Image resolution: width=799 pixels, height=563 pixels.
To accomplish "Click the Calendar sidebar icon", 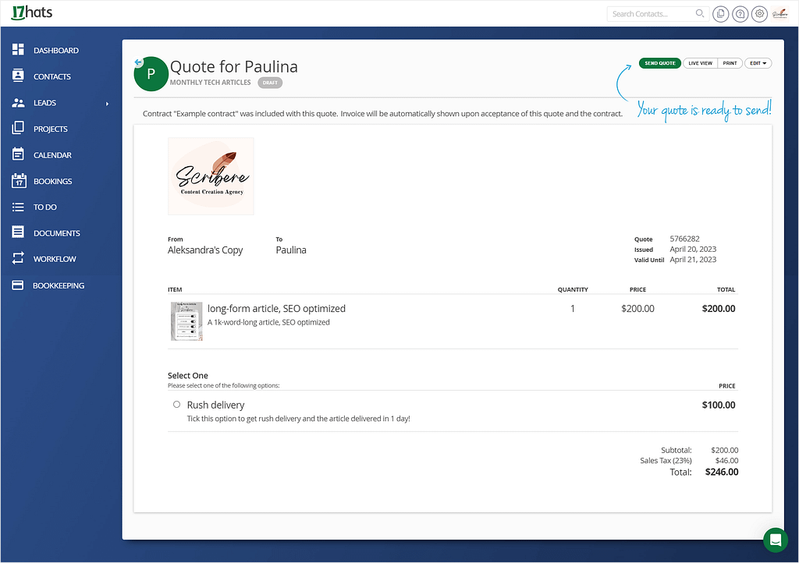I will click(18, 154).
